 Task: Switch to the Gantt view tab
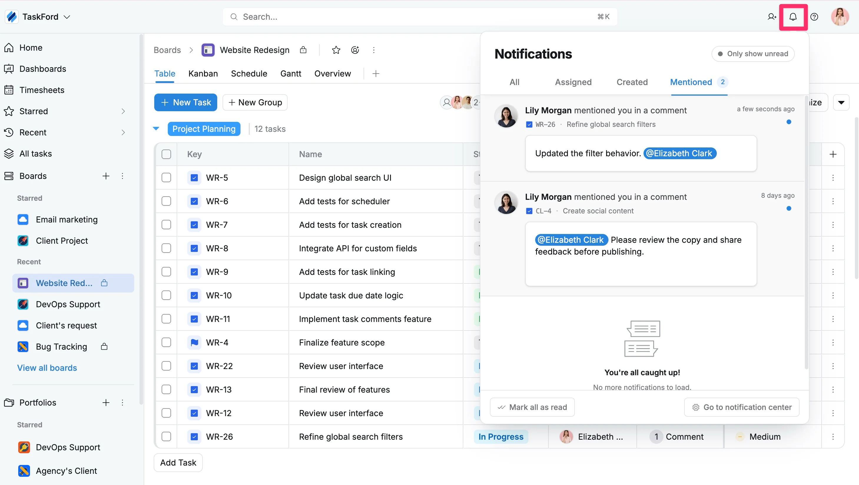[x=291, y=74]
